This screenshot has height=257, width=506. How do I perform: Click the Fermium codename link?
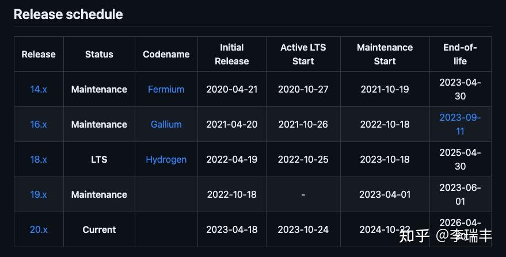pos(166,89)
